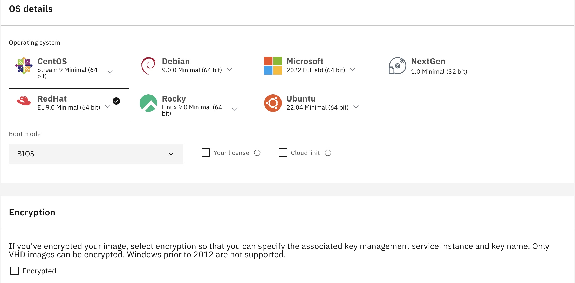
Task: Enable the Your license checkbox
Action: (206, 152)
